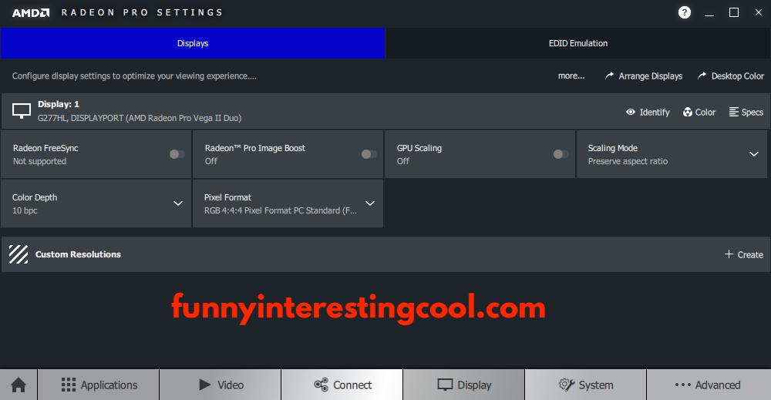Toggle Radeon FreeSync switch
Screen dimensions: 771x400
(x=177, y=154)
